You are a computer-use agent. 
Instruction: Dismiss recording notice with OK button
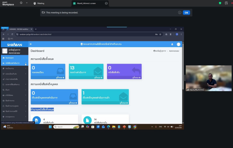[186, 13]
